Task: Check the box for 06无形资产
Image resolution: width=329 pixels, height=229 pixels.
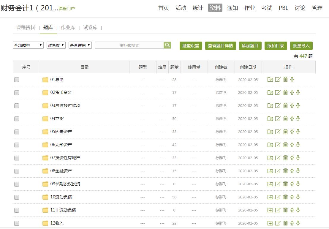Action: 17,145
